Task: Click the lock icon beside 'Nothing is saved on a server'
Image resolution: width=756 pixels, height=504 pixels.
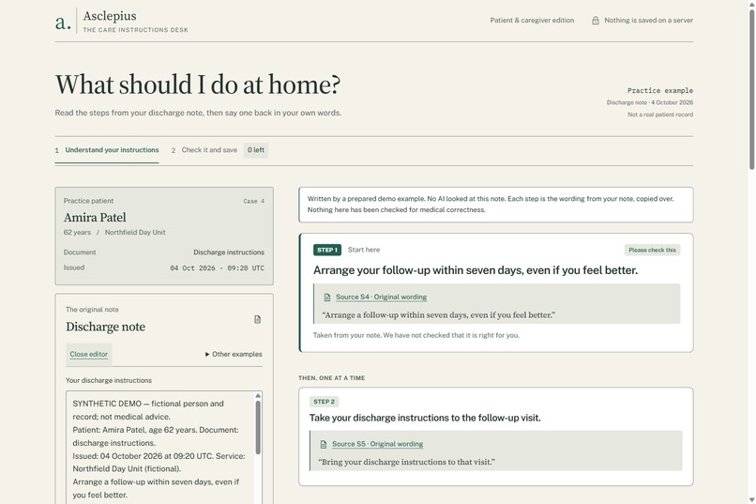Action: coord(596,21)
